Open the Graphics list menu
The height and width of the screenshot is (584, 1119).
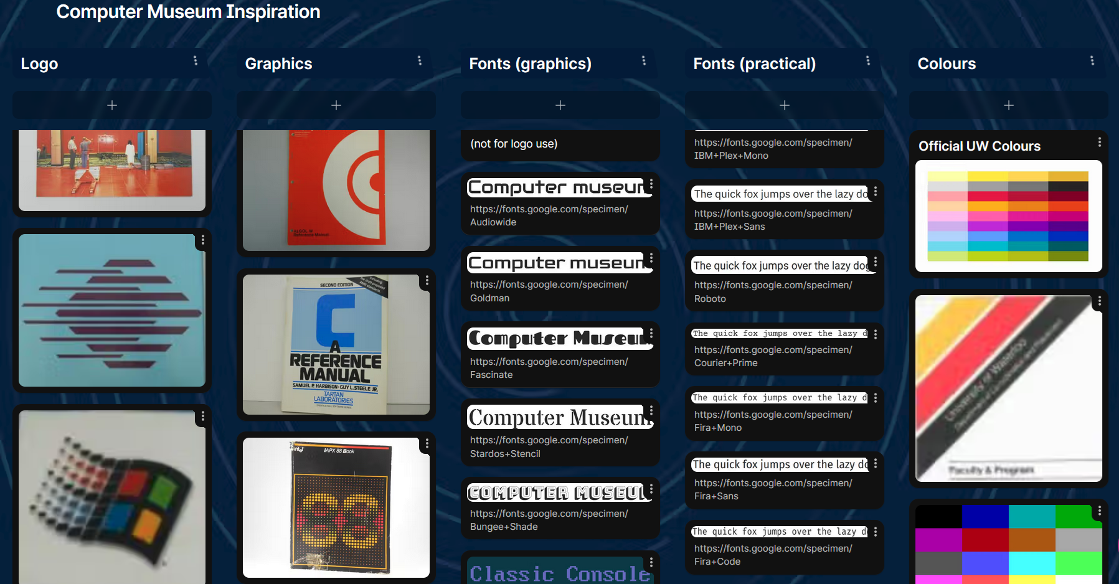[420, 60]
